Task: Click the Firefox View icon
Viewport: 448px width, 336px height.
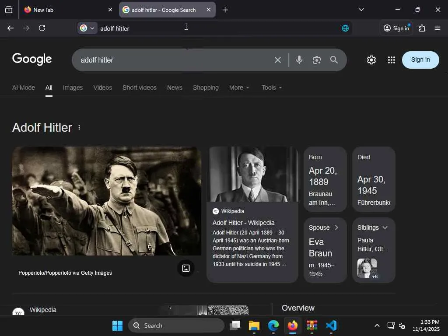Action: pyautogui.click(x=9, y=10)
